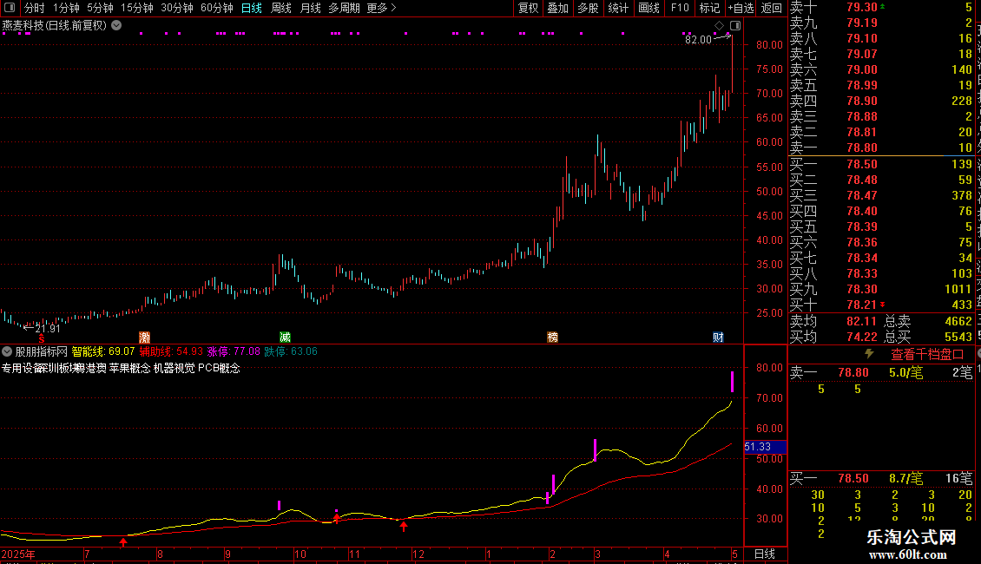The height and width of the screenshot is (564, 981).
Task: Click the 总卖 volume 4662
Action: point(958,321)
